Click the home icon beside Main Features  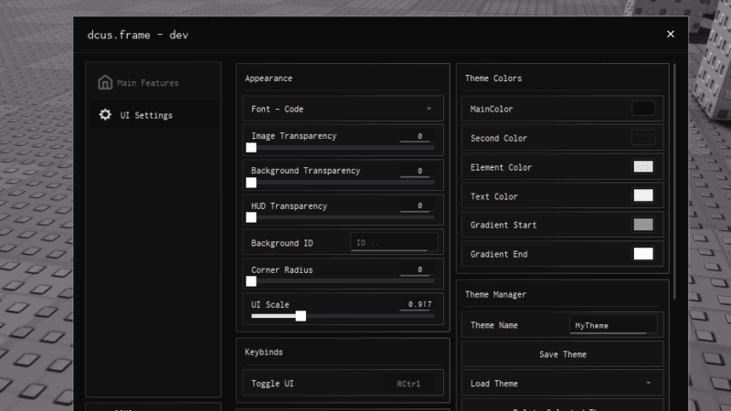tap(105, 82)
